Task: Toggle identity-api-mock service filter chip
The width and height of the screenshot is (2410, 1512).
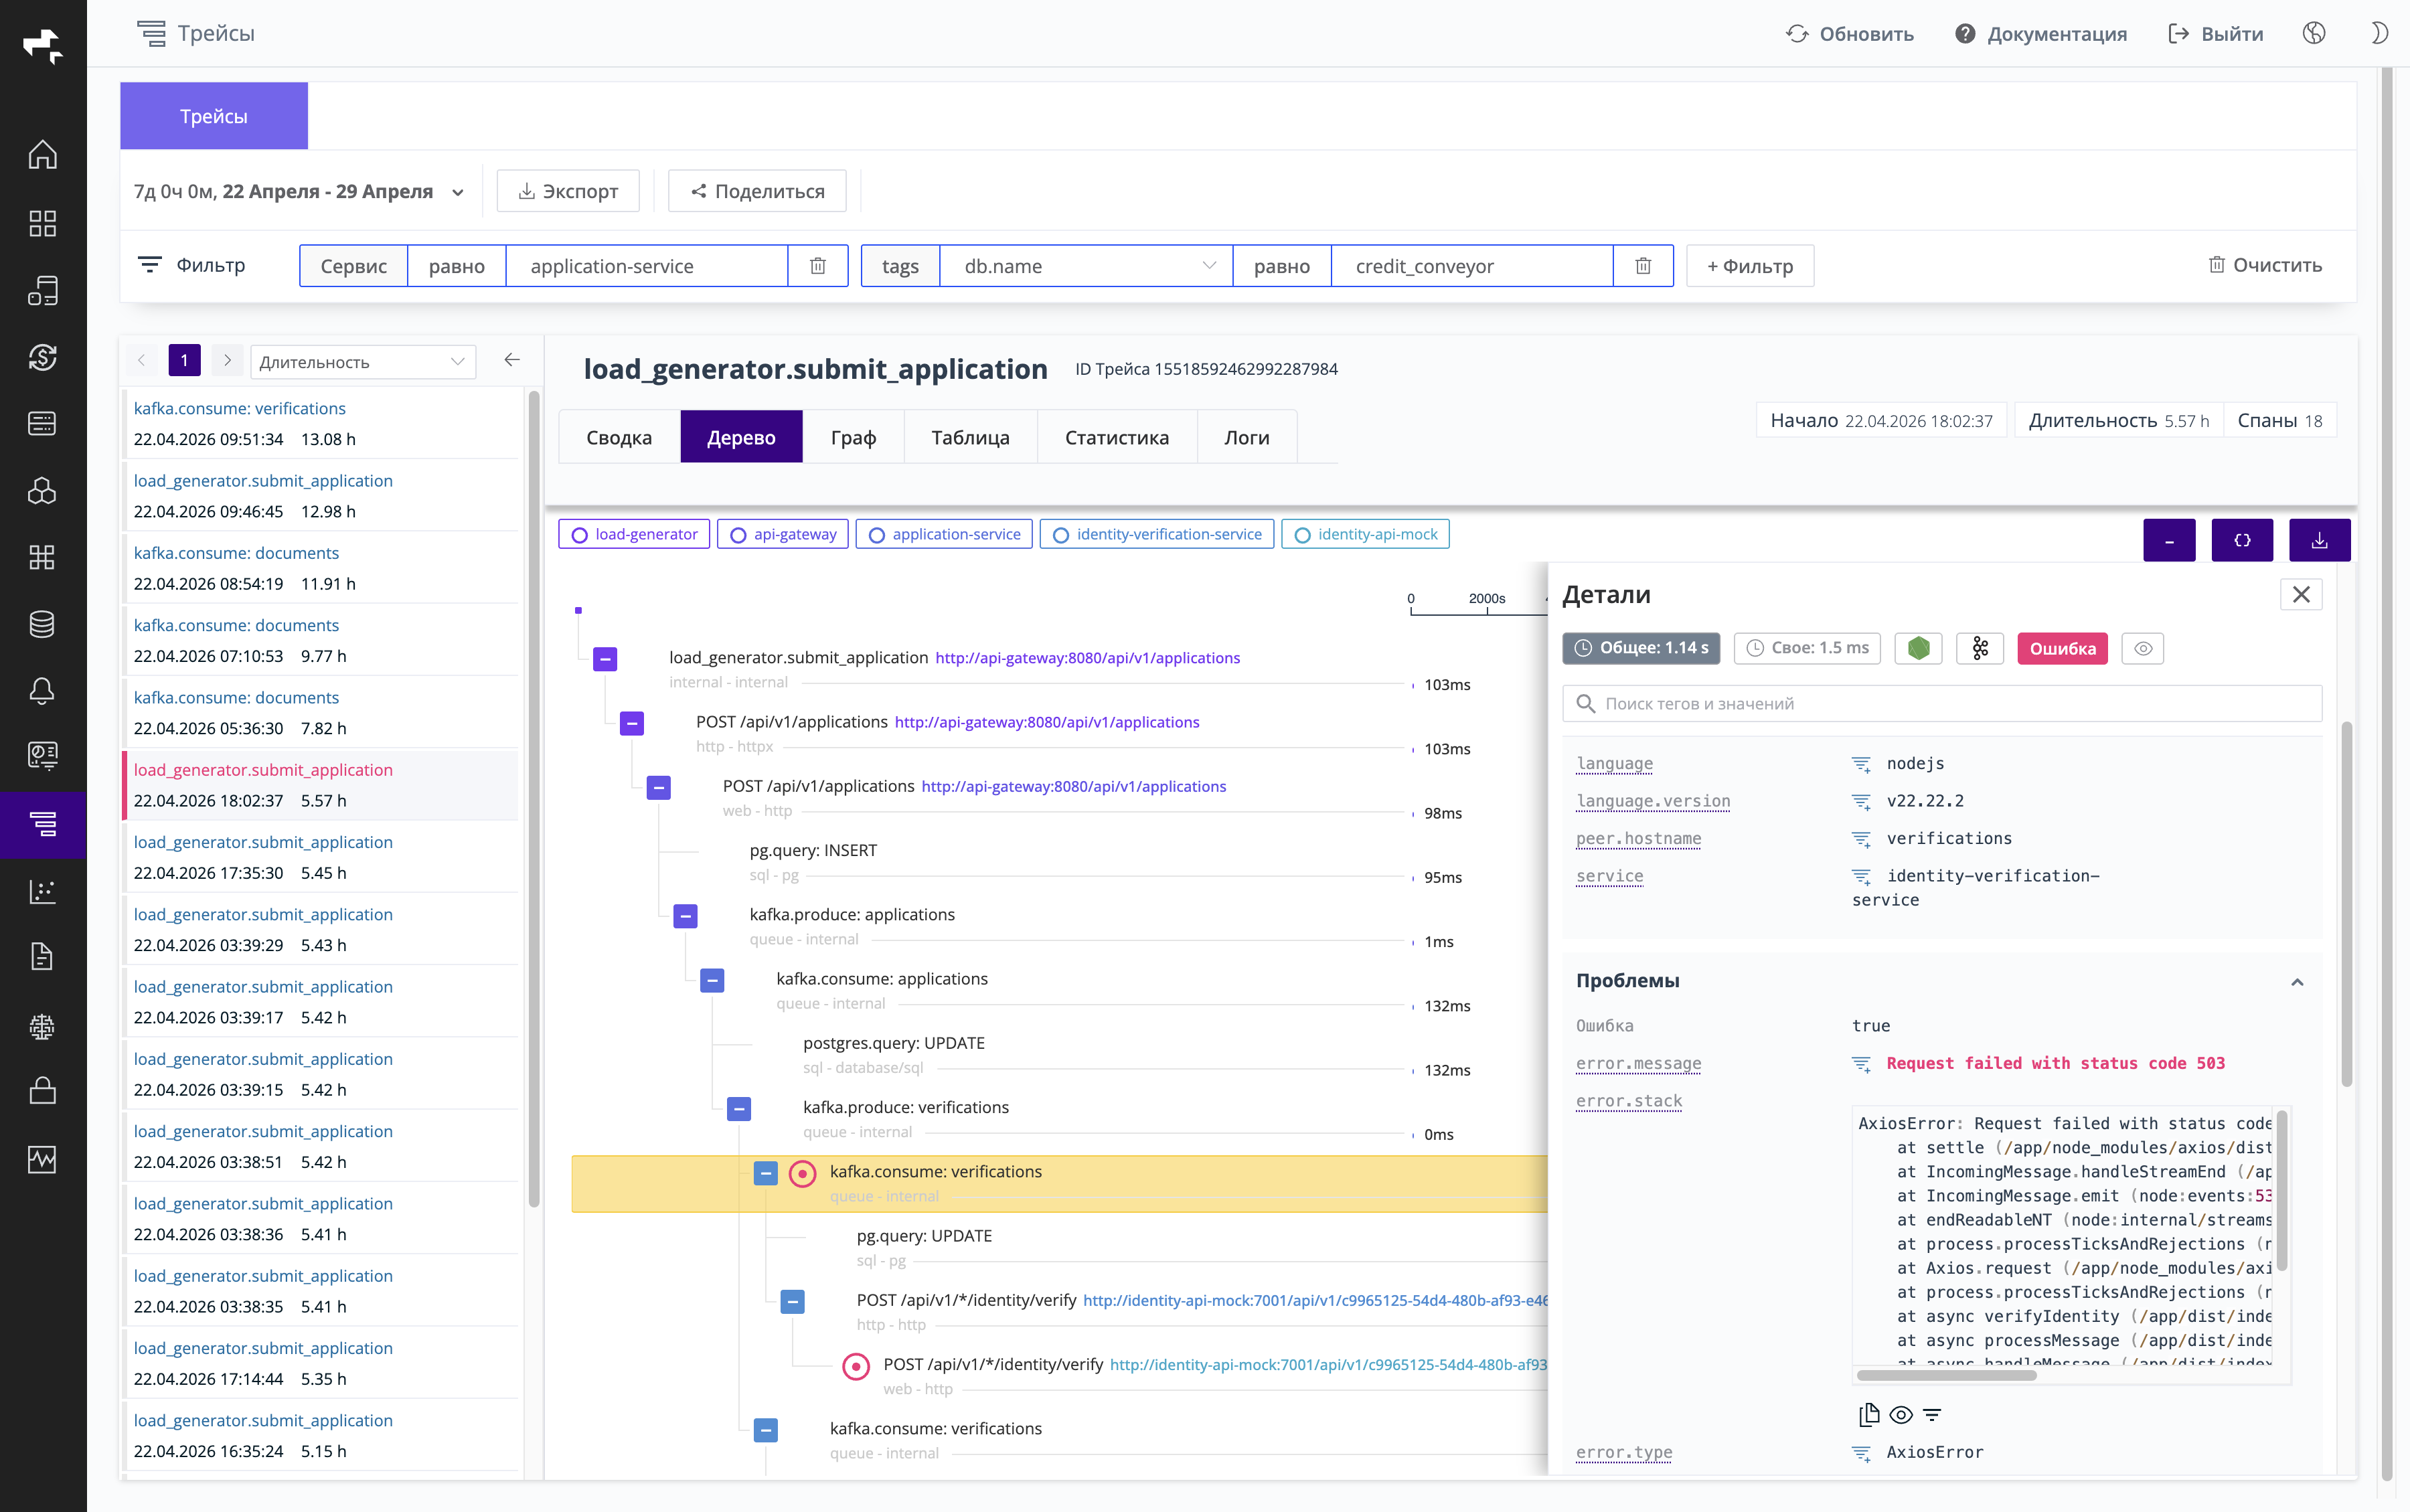Action: [1365, 534]
